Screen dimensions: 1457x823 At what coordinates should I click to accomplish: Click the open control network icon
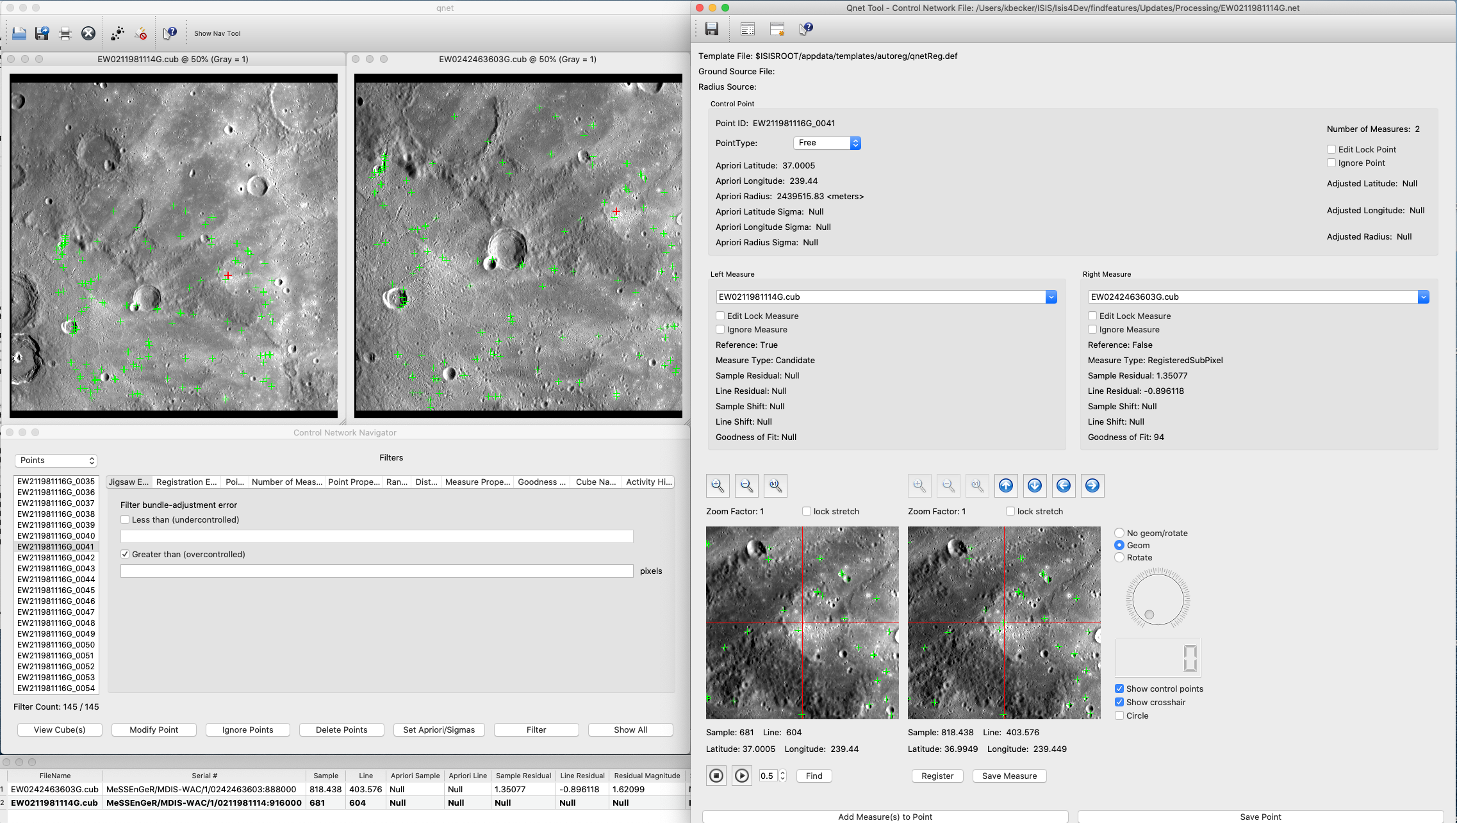[19, 33]
